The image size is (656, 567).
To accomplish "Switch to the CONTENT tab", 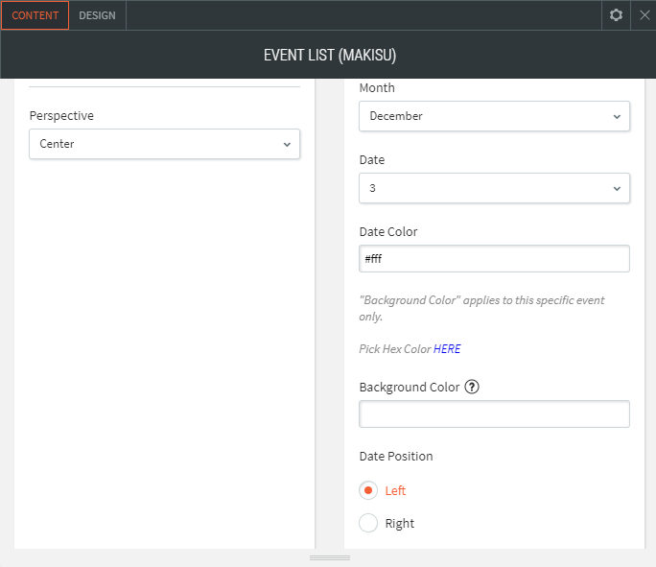I will tap(35, 15).
